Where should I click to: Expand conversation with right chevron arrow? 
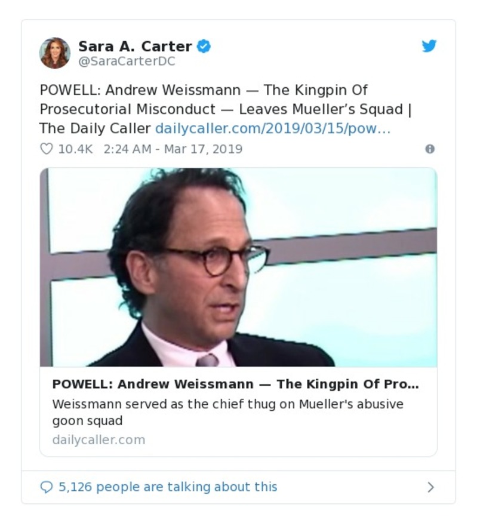(x=430, y=487)
